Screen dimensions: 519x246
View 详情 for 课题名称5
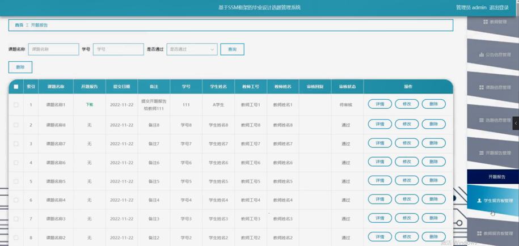click(380, 180)
